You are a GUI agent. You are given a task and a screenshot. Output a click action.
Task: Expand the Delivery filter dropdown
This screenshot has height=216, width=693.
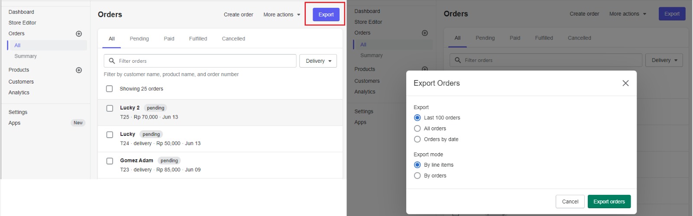coord(318,61)
